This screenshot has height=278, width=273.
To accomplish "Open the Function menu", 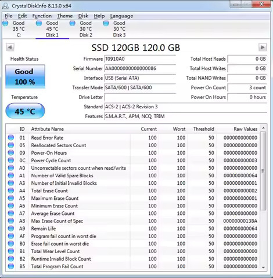I will tap(42, 16).
